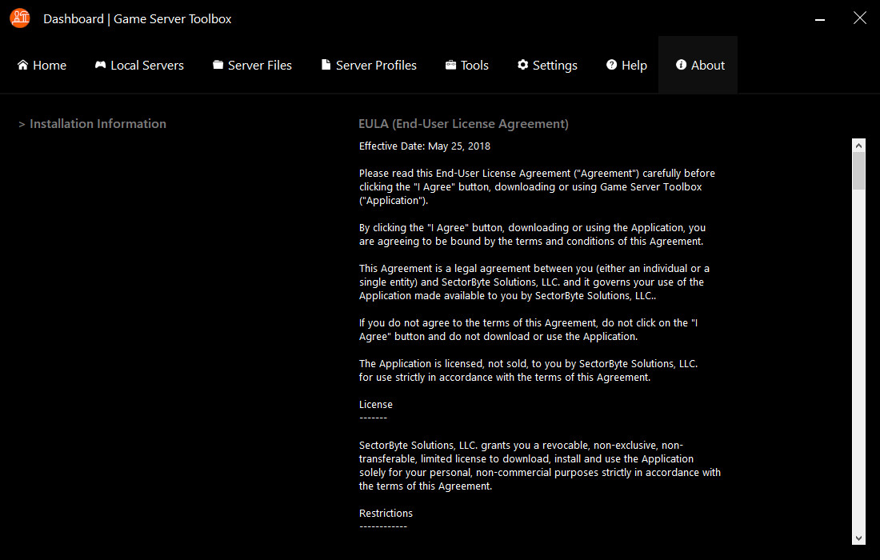
Task: Click the EULA scrollbar thumb
Action: pyautogui.click(x=858, y=170)
